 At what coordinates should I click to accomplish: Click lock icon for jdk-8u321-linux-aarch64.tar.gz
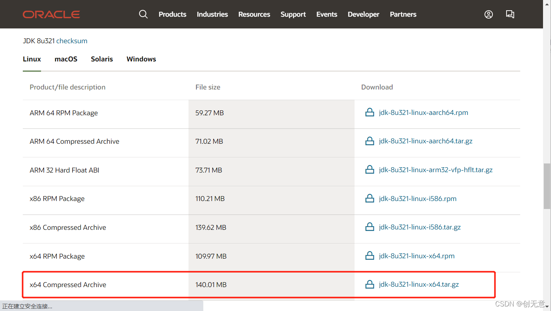pyautogui.click(x=370, y=141)
